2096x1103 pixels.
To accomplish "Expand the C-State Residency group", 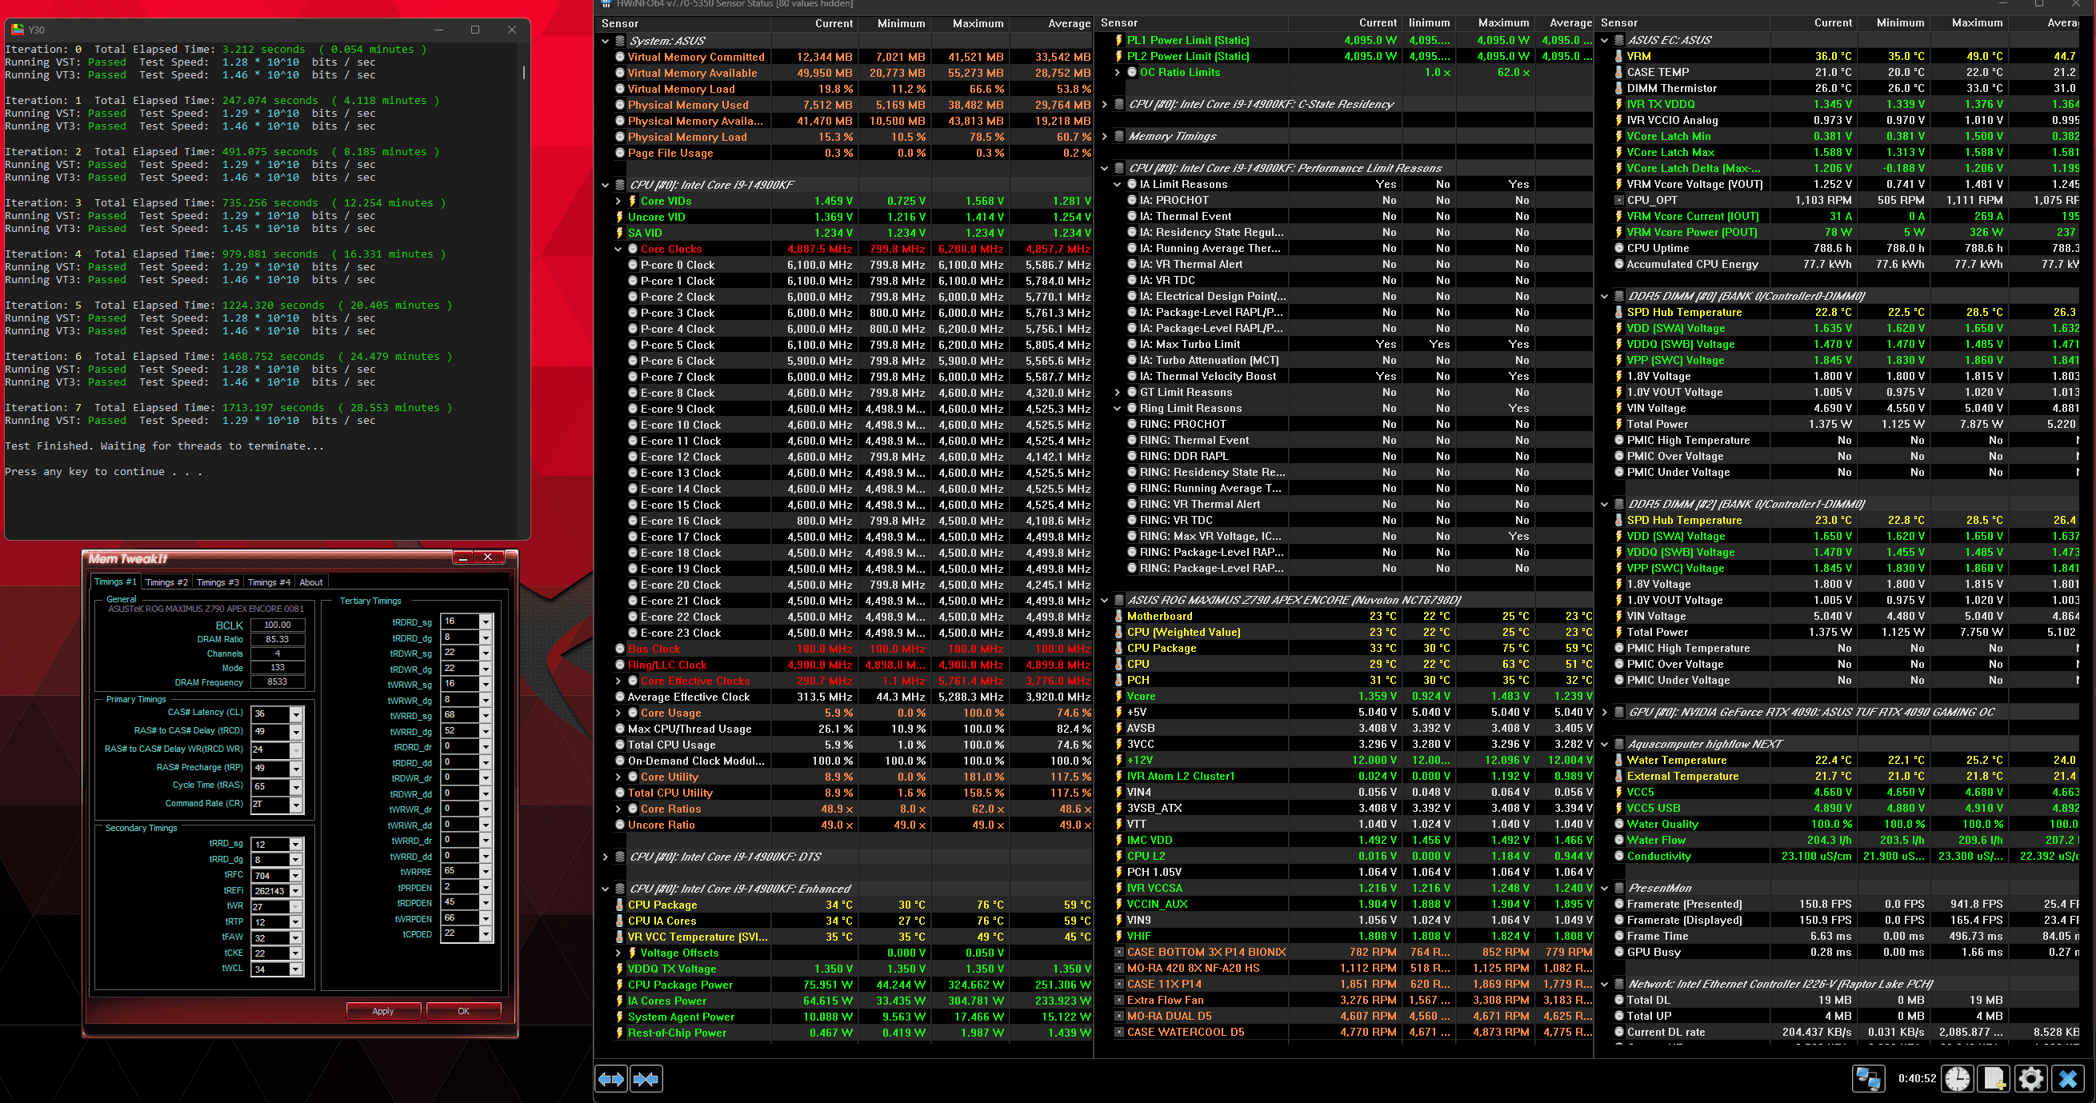I will (1105, 104).
